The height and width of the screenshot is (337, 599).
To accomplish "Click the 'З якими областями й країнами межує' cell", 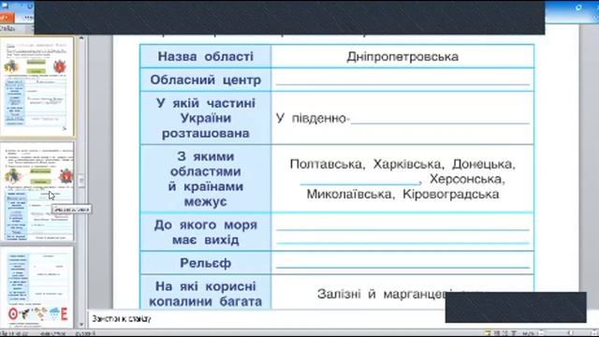I will pyautogui.click(x=206, y=179).
